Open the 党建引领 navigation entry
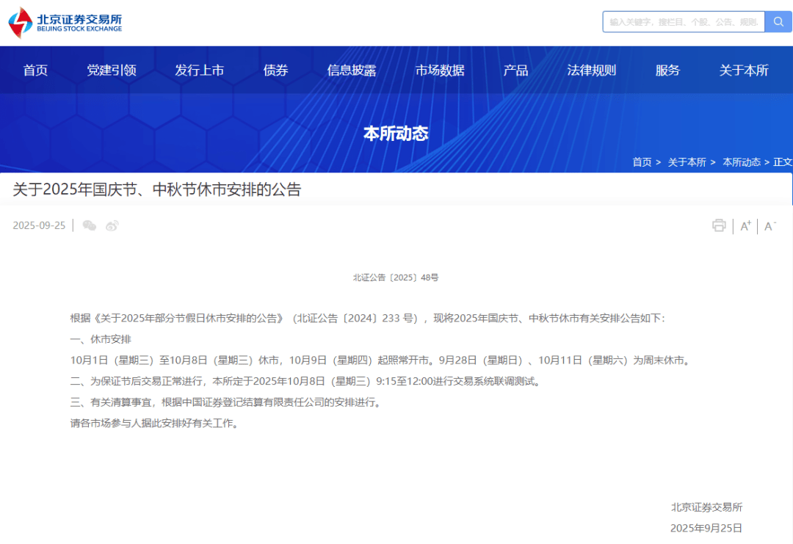793x544 pixels. (112, 70)
